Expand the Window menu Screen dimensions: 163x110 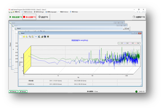tap(64, 12)
